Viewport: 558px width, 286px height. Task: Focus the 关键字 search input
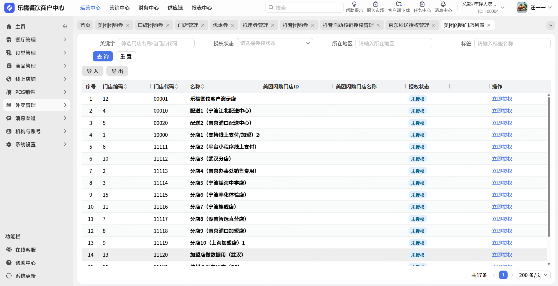[156, 43]
